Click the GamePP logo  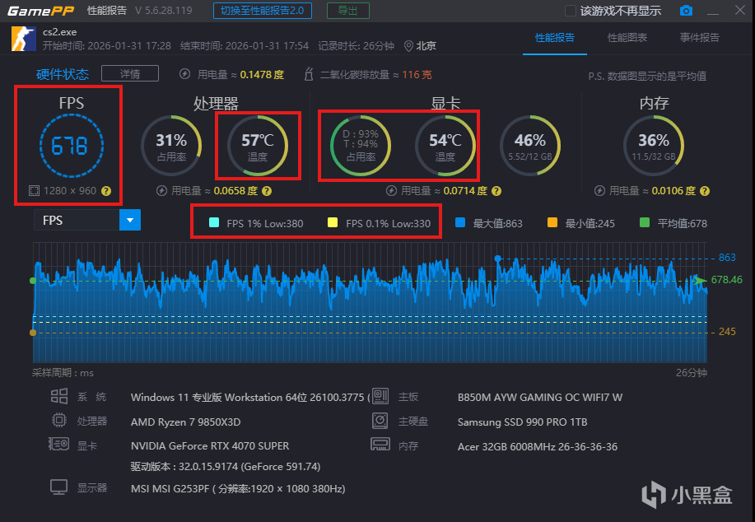(x=41, y=11)
